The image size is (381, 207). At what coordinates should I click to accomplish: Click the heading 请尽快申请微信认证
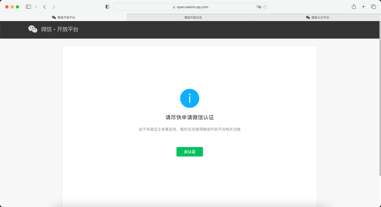click(x=190, y=117)
